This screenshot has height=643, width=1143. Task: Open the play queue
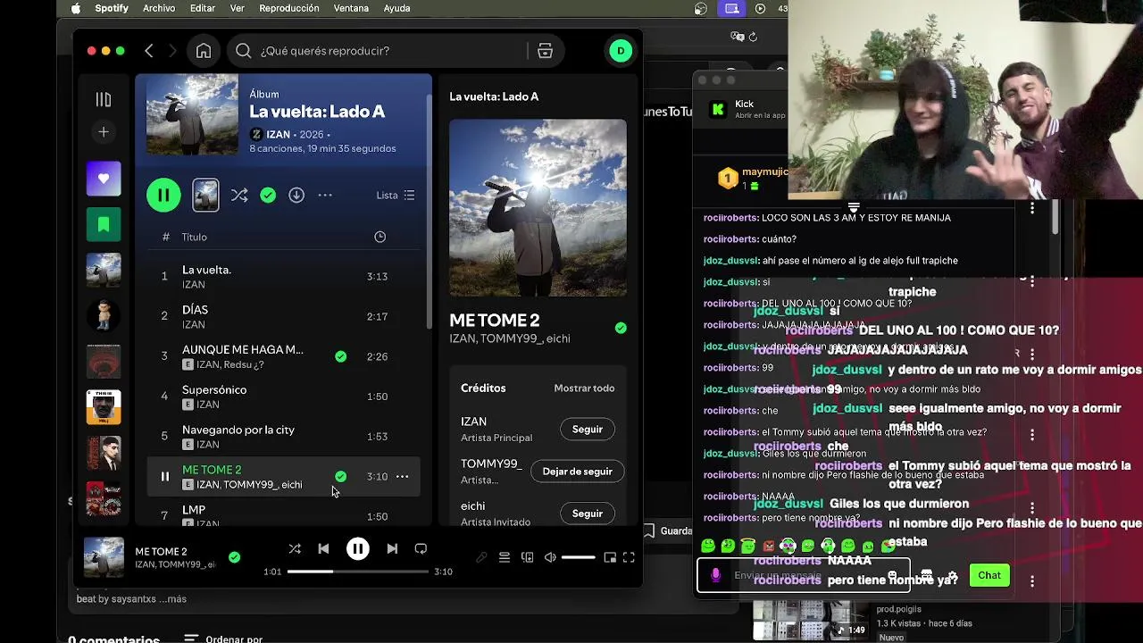coord(504,557)
